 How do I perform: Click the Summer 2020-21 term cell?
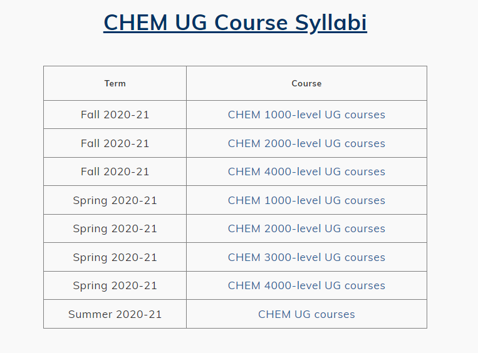tap(115, 314)
